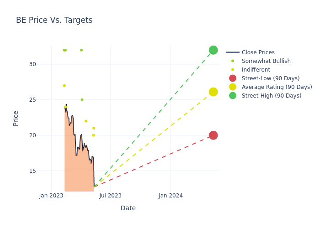Screen dimensions: 320x228
Task: Click the Jan 2024 x-axis label
Action: [171, 196]
